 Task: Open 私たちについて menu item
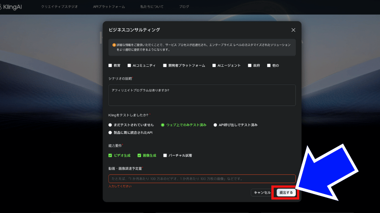pos(152,7)
